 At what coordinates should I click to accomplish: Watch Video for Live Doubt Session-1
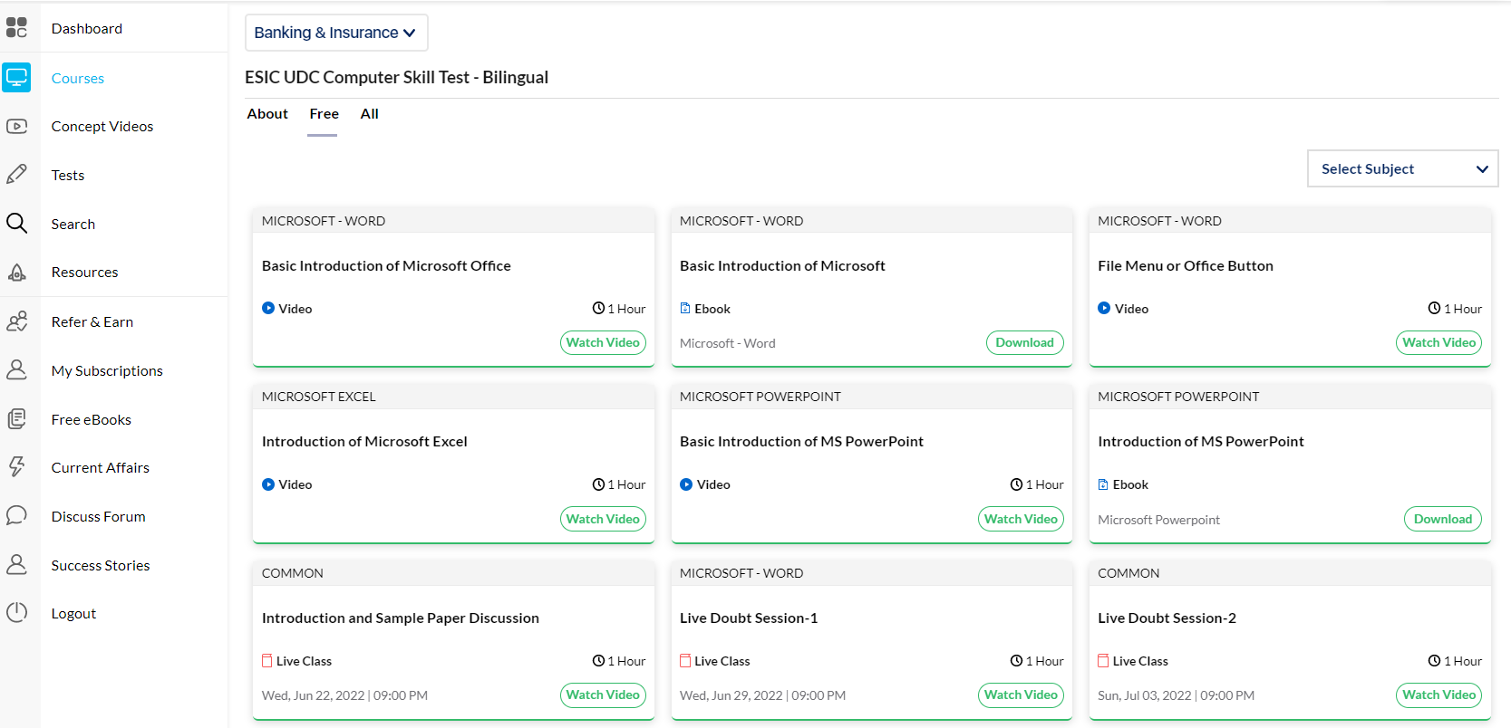click(1021, 694)
